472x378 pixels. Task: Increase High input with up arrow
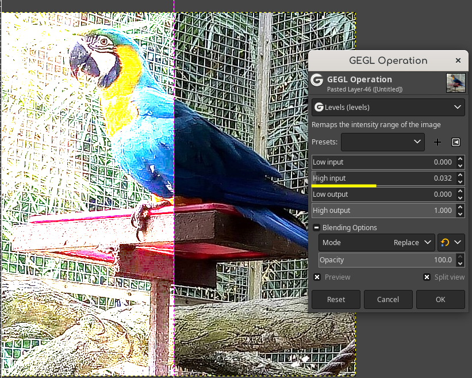tap(461, 175)
